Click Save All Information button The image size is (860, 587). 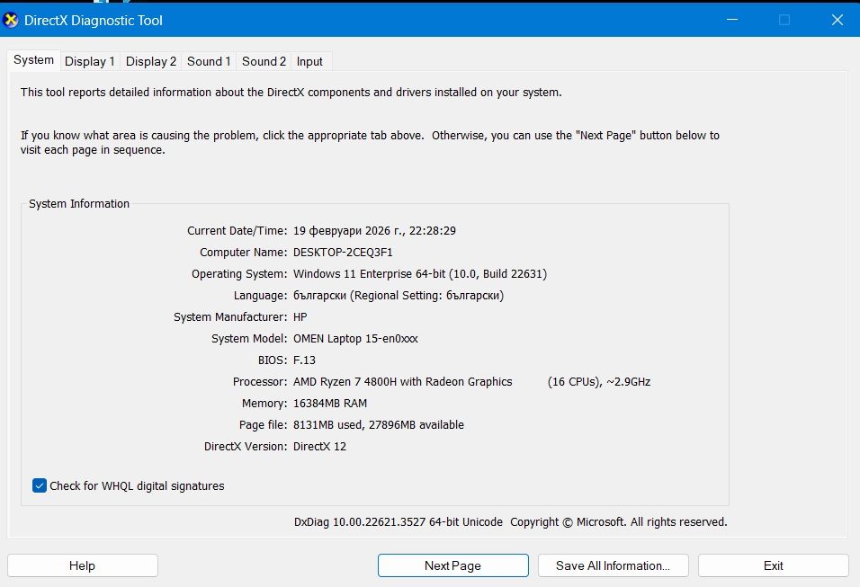pos(613,565)
